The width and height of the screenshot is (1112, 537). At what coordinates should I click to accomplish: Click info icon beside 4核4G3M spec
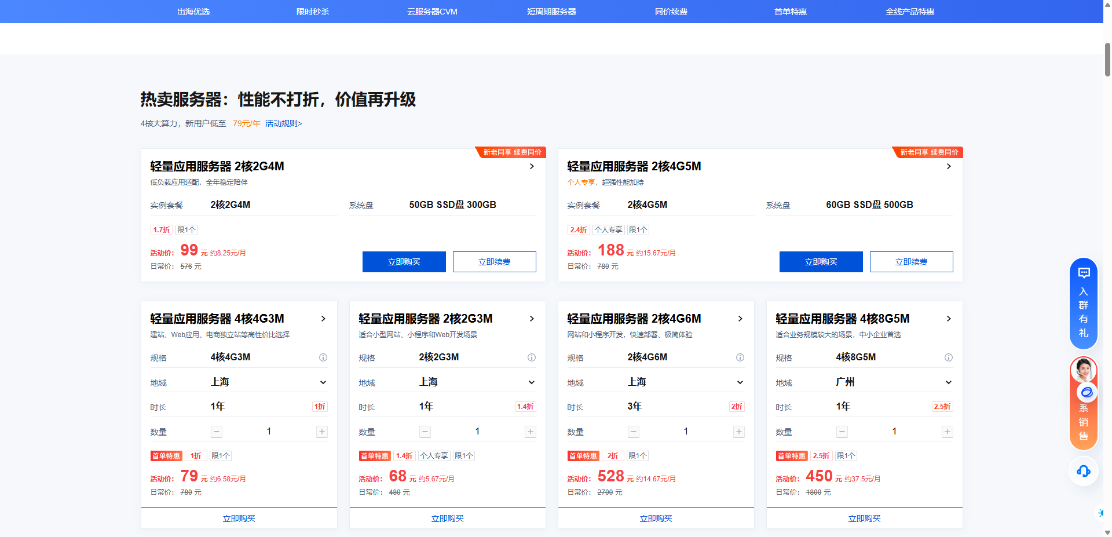[x=323, y=357]
